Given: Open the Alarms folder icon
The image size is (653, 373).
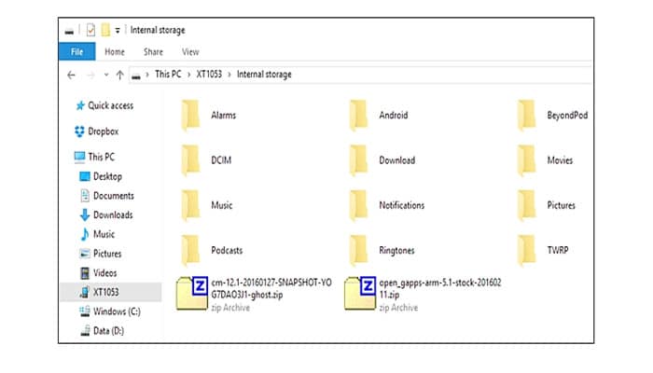Looking at the screenshot, I should [x=190, y=116].
